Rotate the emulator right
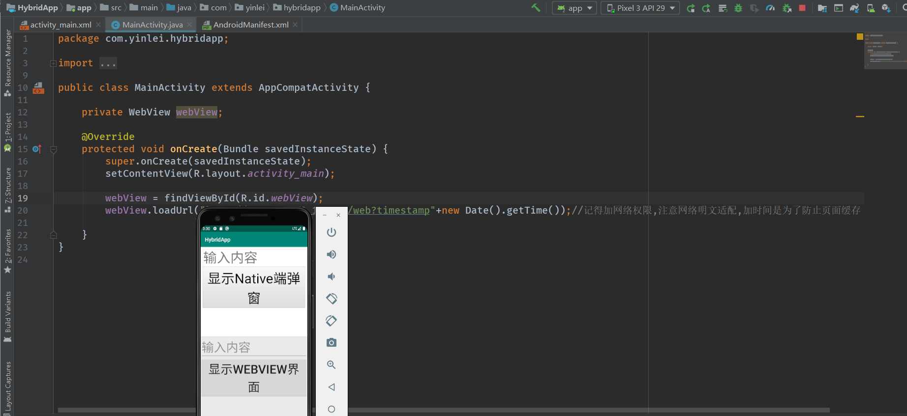The width and height of the screenshot is (907, 416). [332, 321]
